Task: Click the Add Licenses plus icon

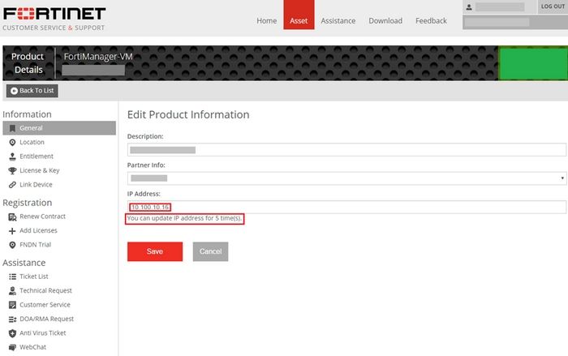Action: pyautogui.click(x=12, y=230)
